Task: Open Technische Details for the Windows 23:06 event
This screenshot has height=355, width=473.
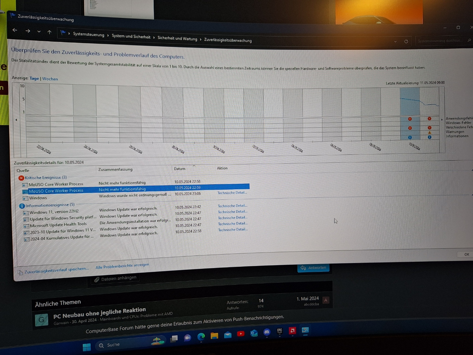Action: (232, 193)
